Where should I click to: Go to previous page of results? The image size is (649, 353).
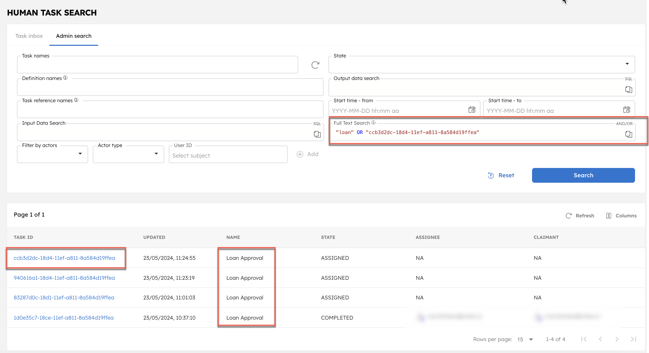(600, 339)
